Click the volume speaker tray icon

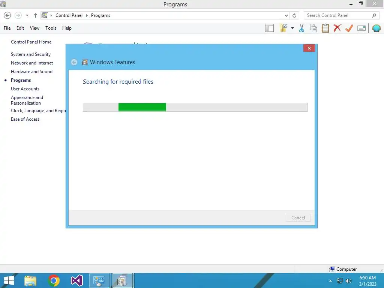click(348, 280)
